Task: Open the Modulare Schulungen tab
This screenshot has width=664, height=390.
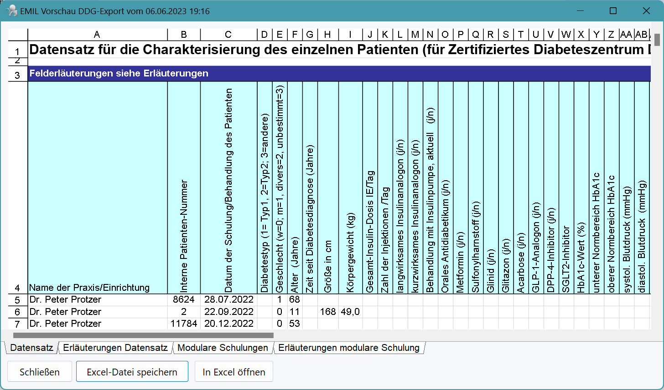Action: pos(223,348)
